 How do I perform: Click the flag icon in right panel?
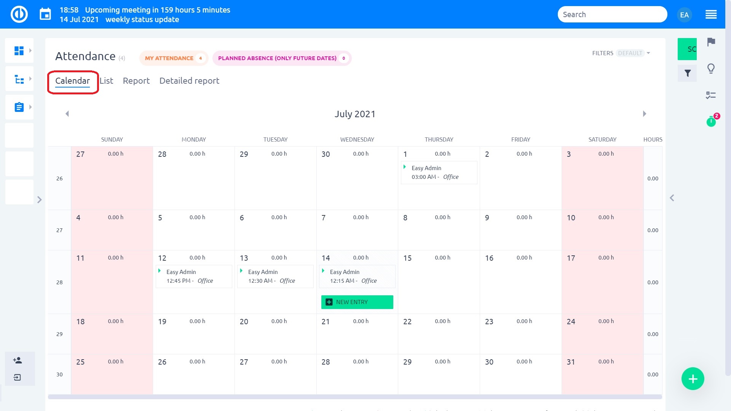(x=711, y=42)
